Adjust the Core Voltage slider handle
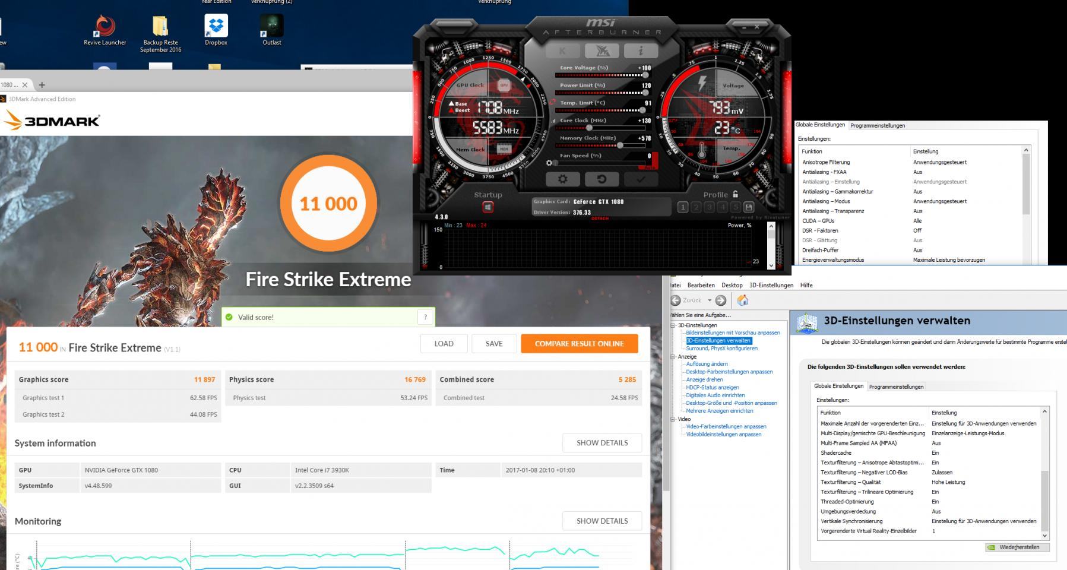This screenshot has width=1067, height=570. pyautogui.click(x=645, y=75)
